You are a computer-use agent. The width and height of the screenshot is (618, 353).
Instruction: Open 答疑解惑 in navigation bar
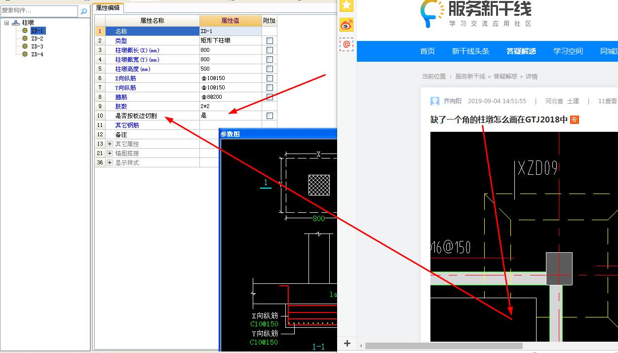(521, 51)
